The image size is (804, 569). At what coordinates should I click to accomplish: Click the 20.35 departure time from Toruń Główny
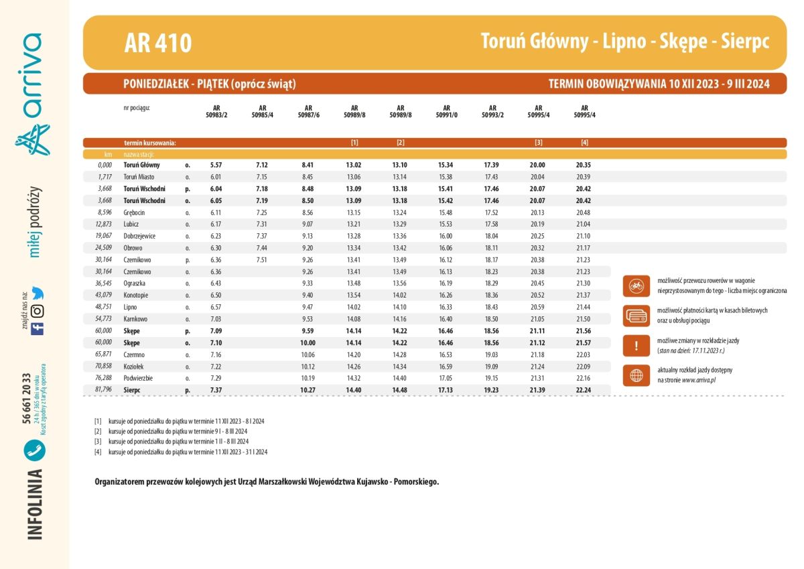pyautogui.click(x=584, y=165)
